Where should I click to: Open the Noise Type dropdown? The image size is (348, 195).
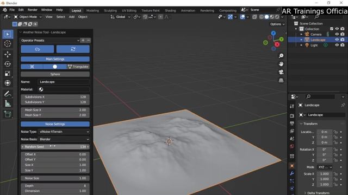[x=64, y=132]
